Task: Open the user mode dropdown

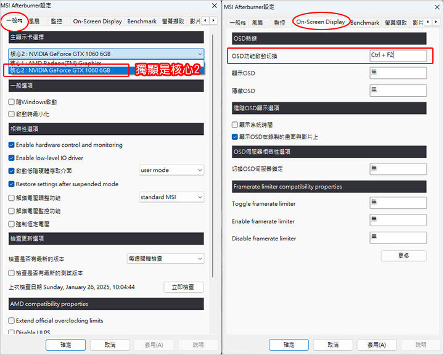Action: (171, 170)
